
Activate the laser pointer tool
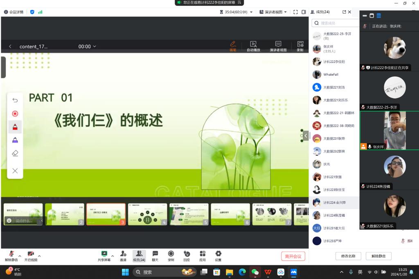pos(15,114)
